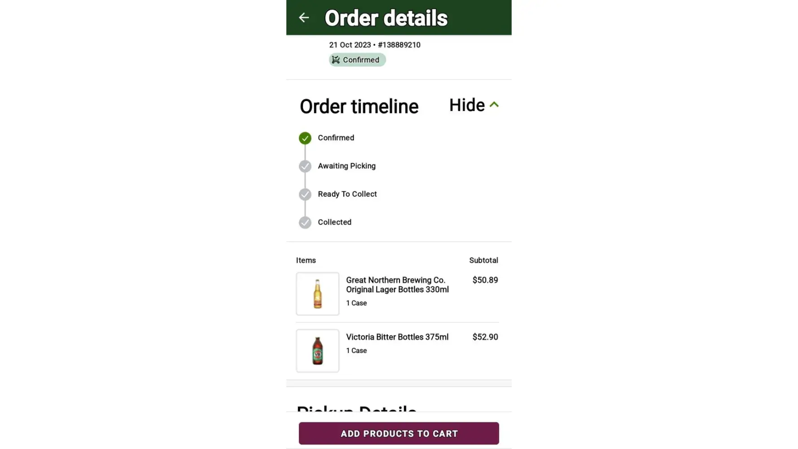Tap the back arrow icon
The height and width of the screenshot is (449, 798).
tap(304, 18)
